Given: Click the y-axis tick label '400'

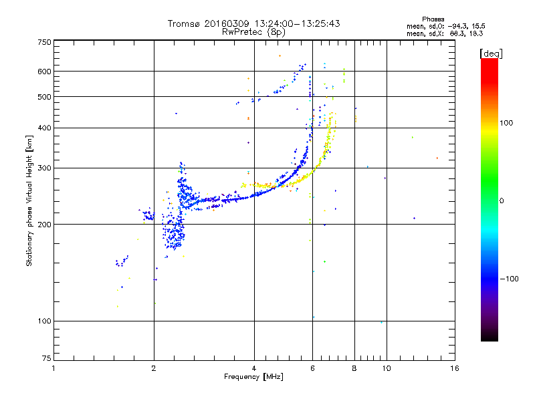Looking at the screenshot, I should [x=45, y=128].
